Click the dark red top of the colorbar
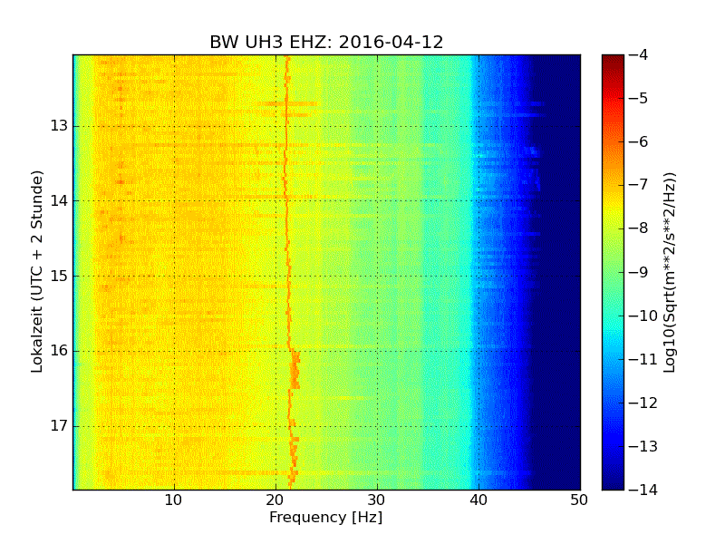Viewport: 725px width, 544px height. [613, 61]
